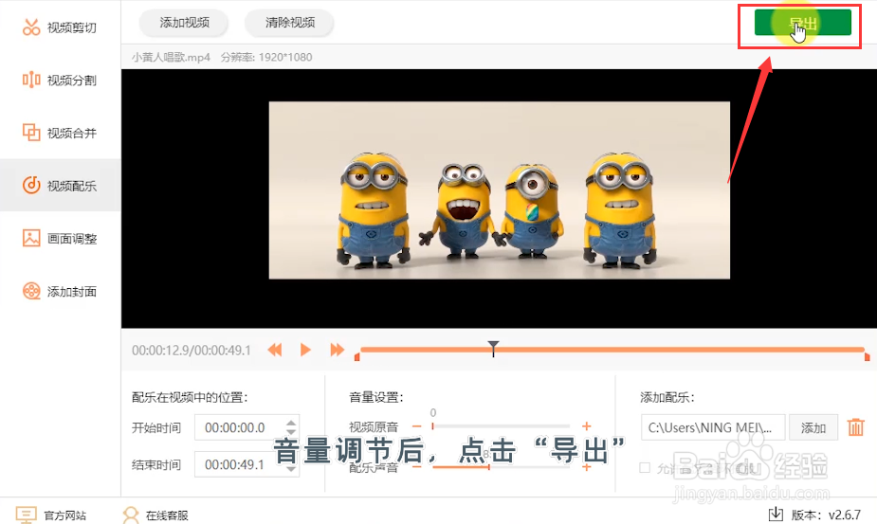Click the music file path field
877x524 pixels.
[713, 427]
